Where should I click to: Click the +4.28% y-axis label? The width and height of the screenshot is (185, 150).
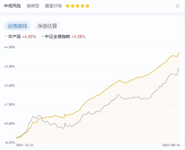pyautogui.click(x=10, y=47)
